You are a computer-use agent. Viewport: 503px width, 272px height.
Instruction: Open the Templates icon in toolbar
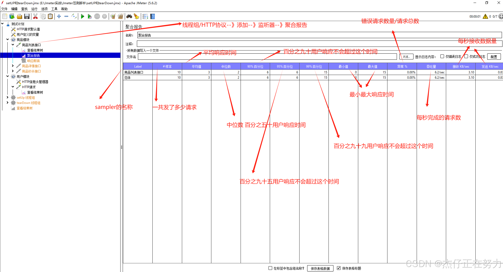(x=12, y=16)
